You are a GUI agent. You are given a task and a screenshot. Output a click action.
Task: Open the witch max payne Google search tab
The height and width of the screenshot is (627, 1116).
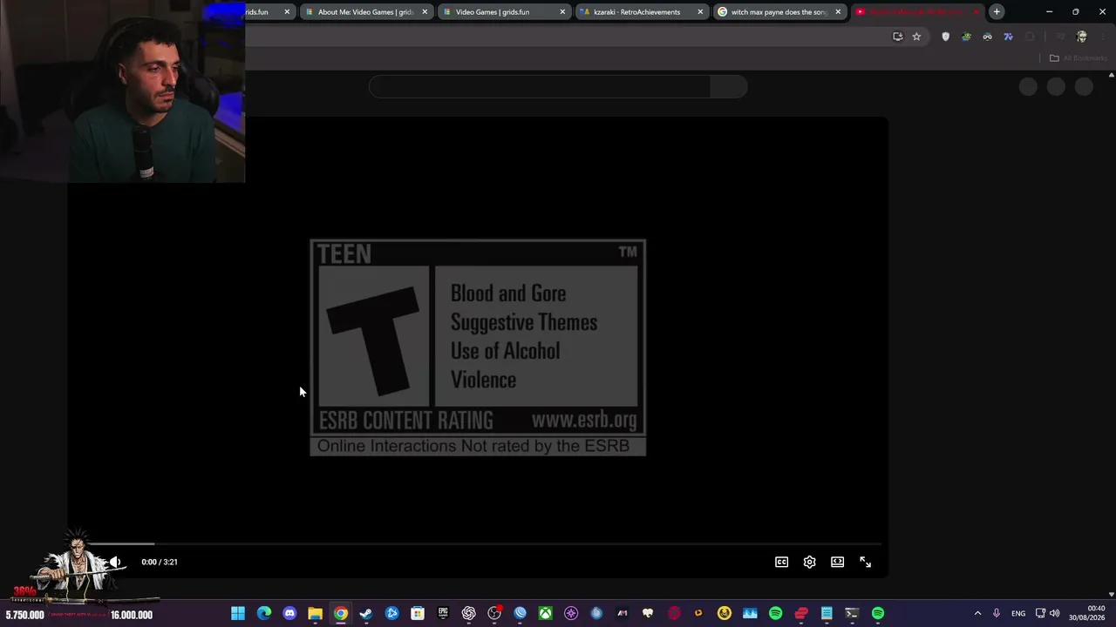click(x=779, y=12)
